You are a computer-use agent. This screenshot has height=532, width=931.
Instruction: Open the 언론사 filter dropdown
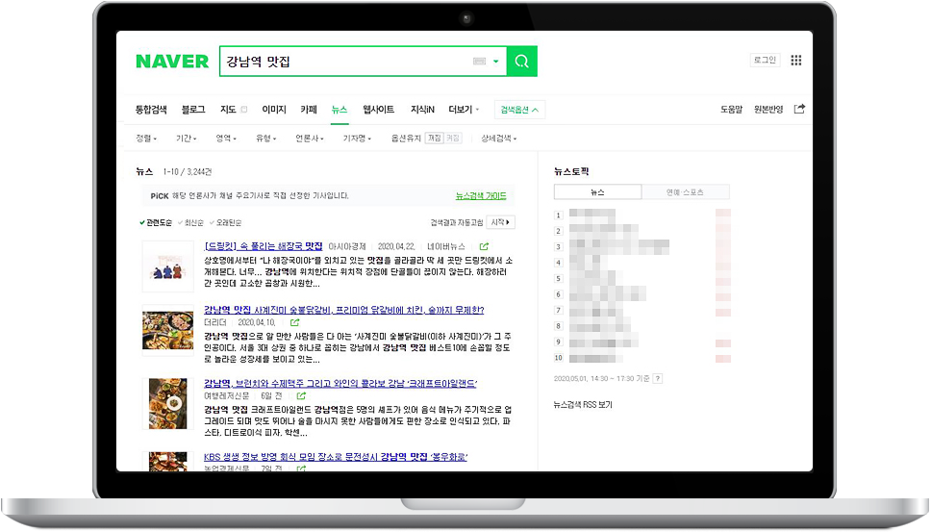[x=310, y=139]
